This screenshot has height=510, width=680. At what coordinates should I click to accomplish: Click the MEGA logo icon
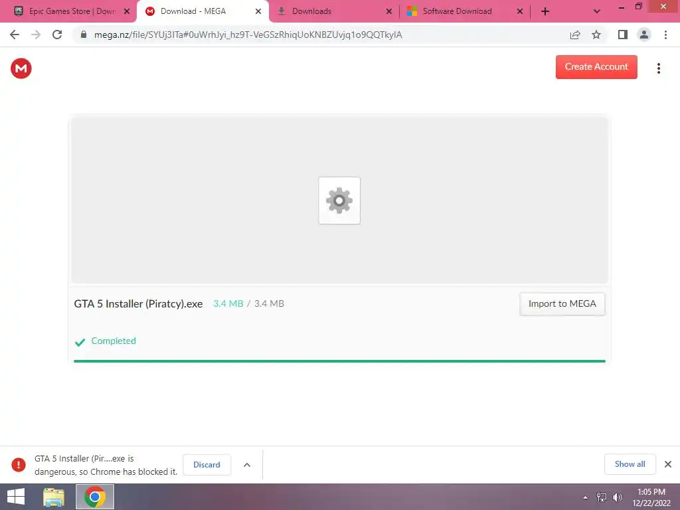pos(21,68)
